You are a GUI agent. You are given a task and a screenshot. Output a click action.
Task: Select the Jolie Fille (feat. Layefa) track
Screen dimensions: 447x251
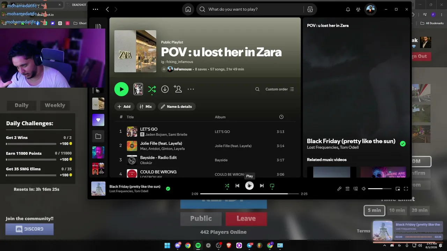(x=205, y=146)
